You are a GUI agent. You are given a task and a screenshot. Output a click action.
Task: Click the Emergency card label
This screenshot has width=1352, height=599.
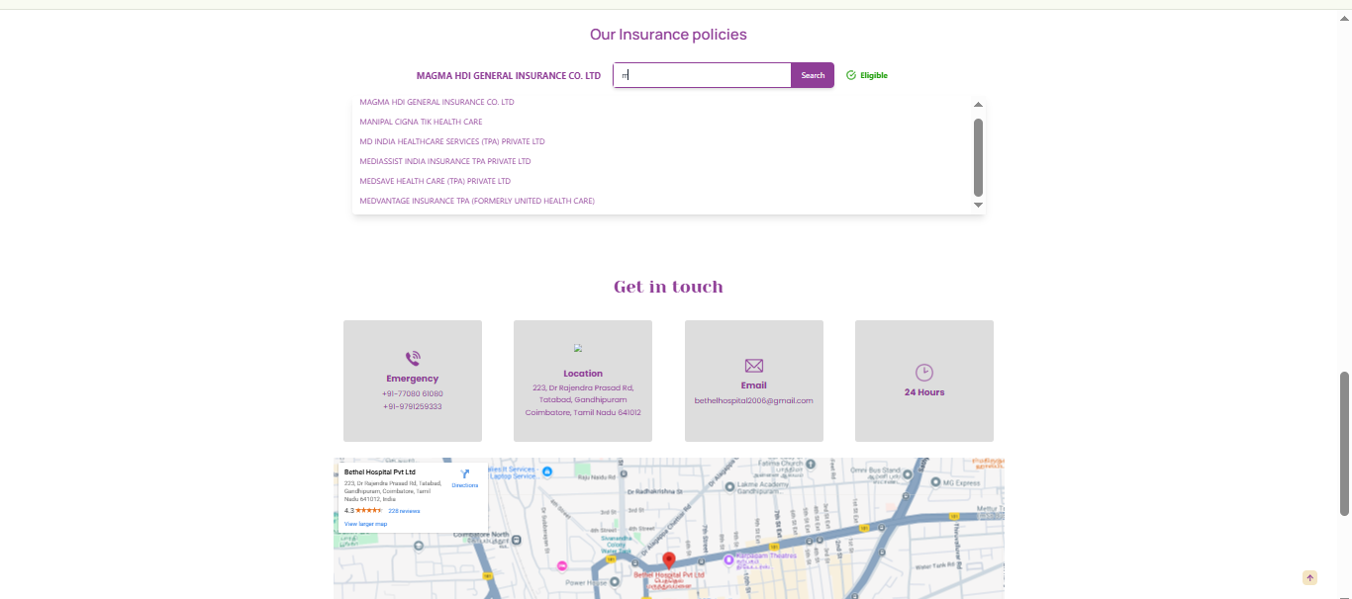(x=413, y=379)
